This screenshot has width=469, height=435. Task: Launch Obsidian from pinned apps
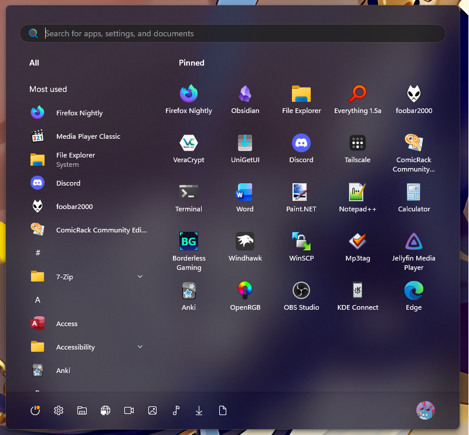click(x=245, y=100)
